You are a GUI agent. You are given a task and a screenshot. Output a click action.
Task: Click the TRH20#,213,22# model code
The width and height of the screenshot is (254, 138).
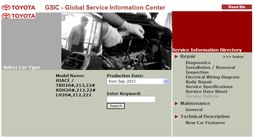click(75, 85)
